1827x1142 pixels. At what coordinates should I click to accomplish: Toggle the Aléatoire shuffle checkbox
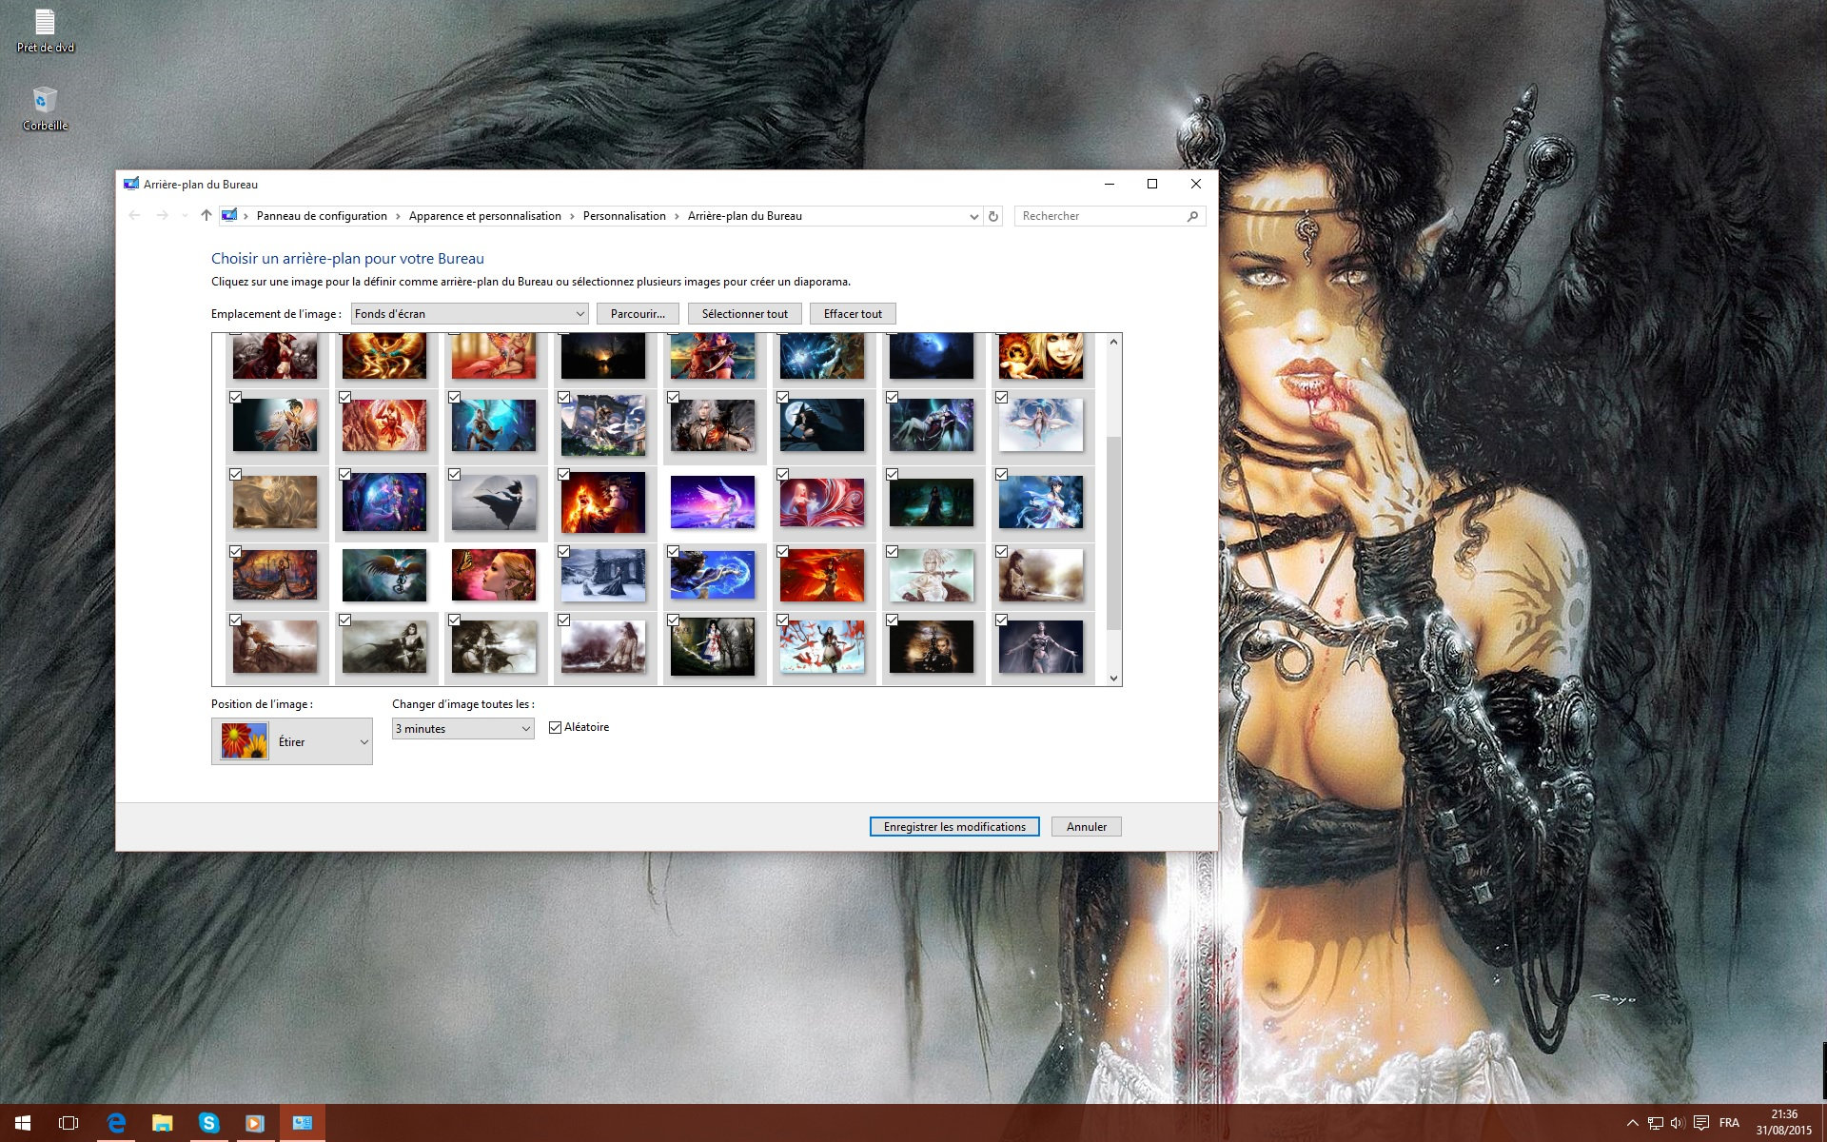(556, 727)
